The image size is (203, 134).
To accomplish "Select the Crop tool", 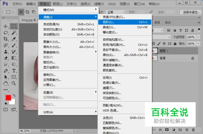I will [x=6, y=39].
